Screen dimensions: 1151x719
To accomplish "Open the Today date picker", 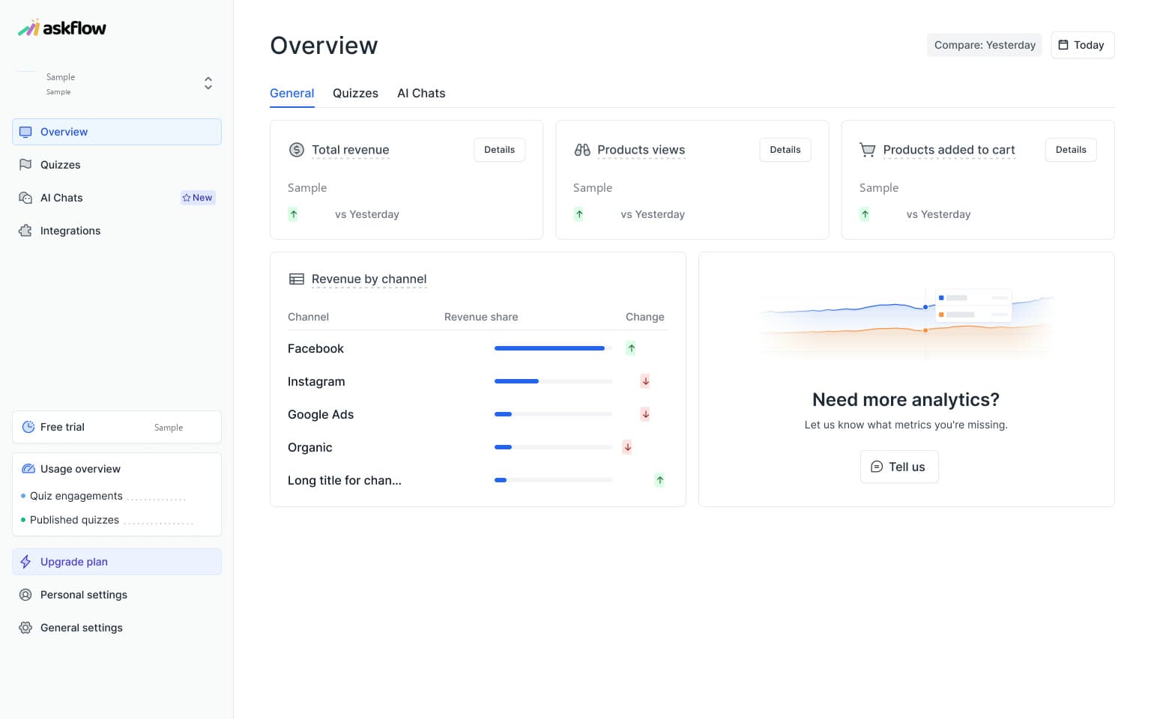I will (1083, 45).
